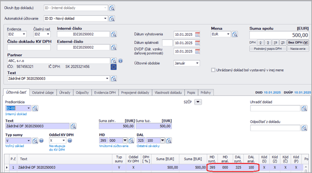Open Typ sumy V dropdown
The height and width of the screenshot is (173, 312).
click(x=29, y=141)
